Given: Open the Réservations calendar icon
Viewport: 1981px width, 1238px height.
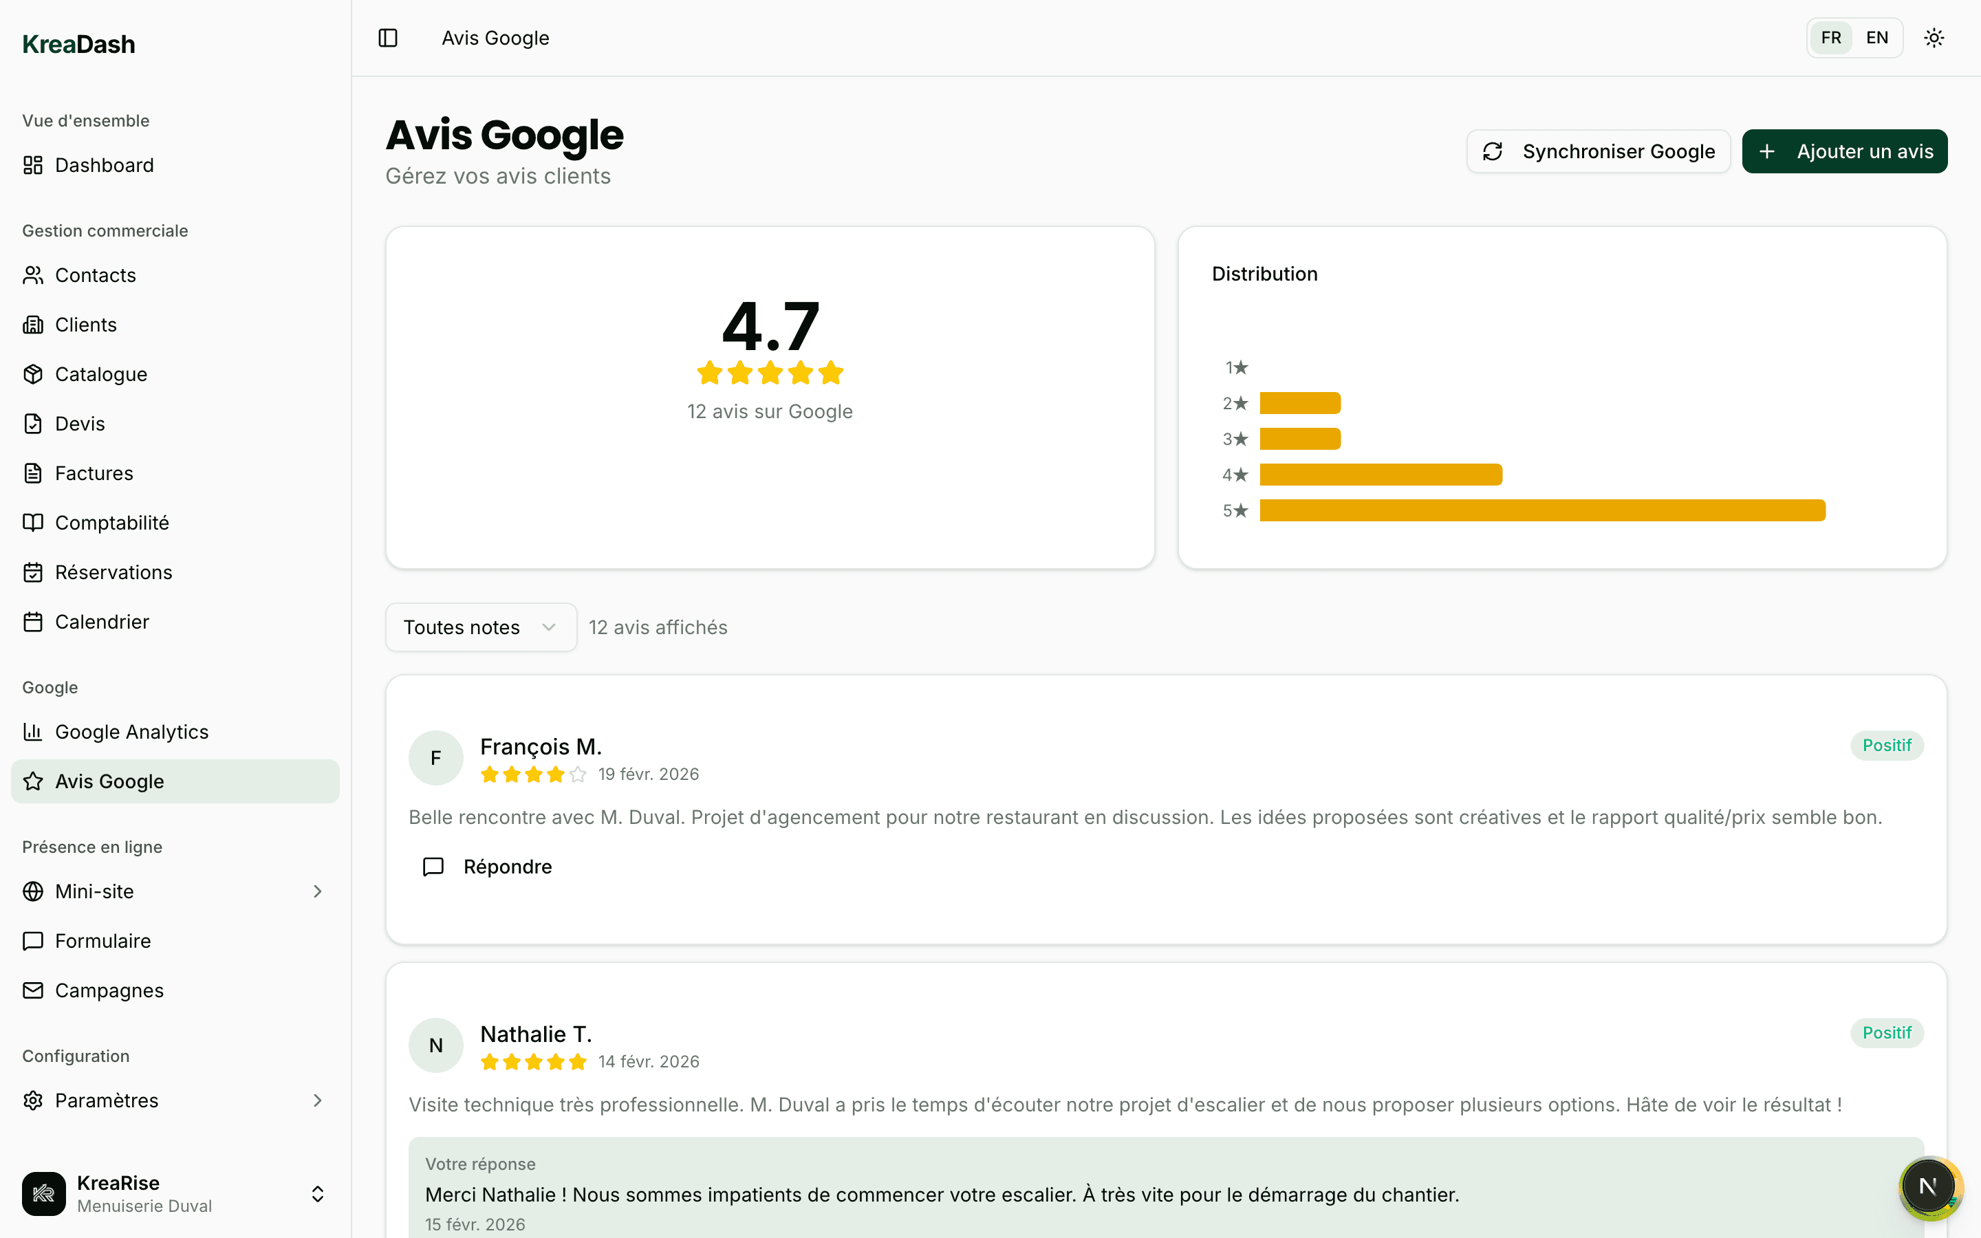Looking at the screenshot, I should pyautogui.click(x=33, y=572).
